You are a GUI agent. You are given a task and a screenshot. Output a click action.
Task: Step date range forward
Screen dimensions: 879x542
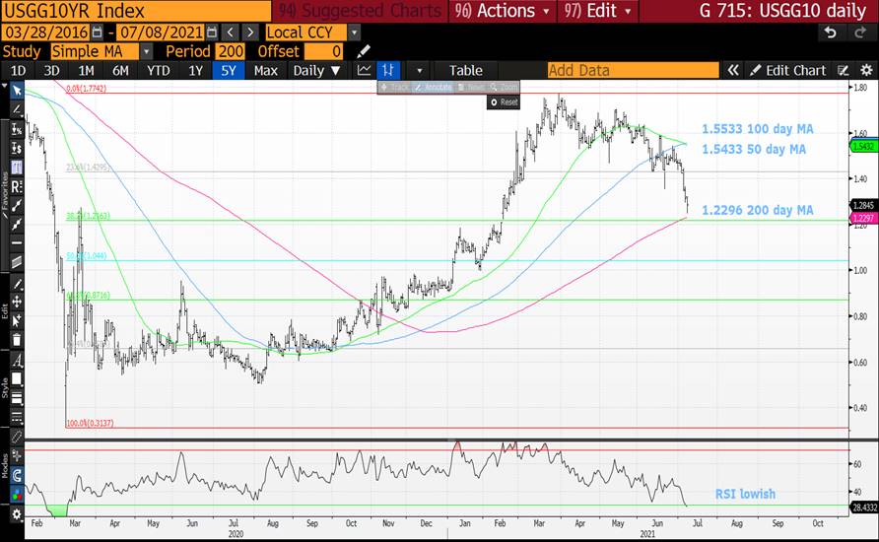coord(250,33)
